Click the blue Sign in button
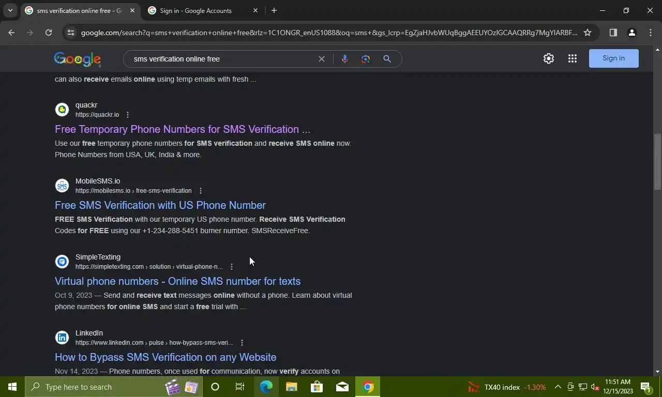 click(x=613, y=58)
